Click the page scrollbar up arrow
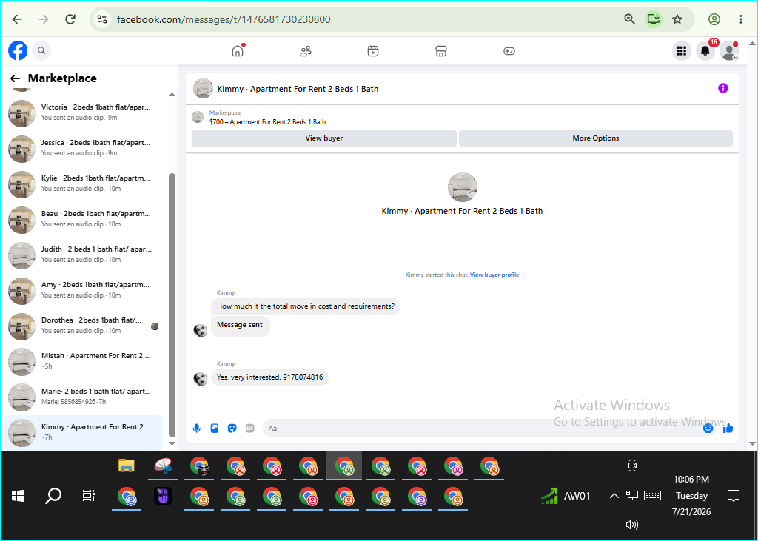 point(752,44)
